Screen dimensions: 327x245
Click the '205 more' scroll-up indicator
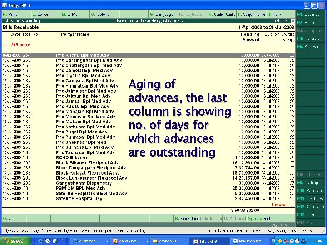click(16, 45)
